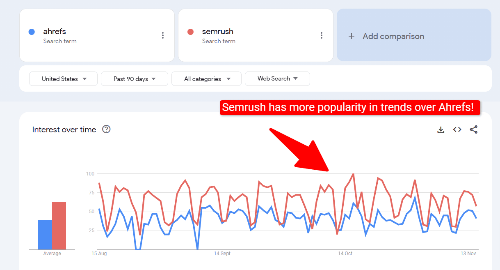Click the plus icon in Add comparison
Image resolution: width=500 pixels, height=270 pixels.
point(352,36)
